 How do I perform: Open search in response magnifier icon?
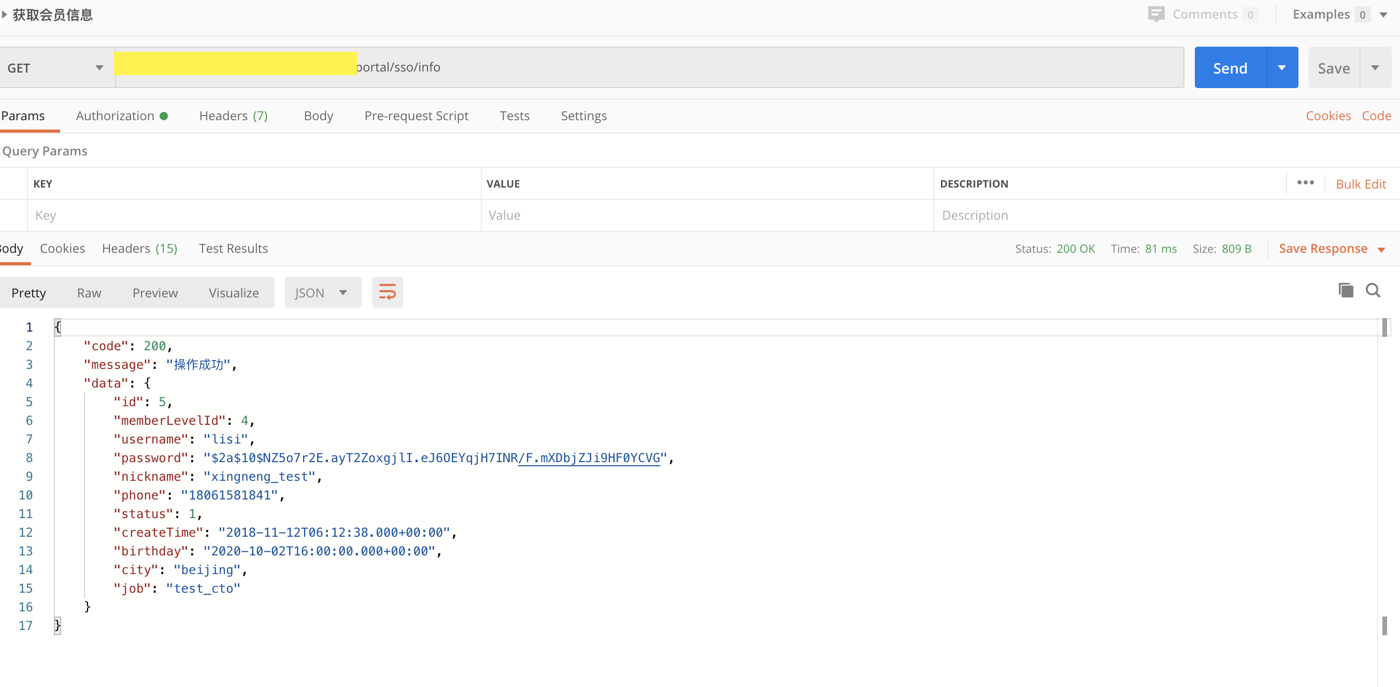(x=1373, y=291)
